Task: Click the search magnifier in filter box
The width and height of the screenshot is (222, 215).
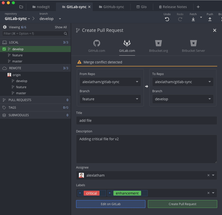Action: pos(66,34)
